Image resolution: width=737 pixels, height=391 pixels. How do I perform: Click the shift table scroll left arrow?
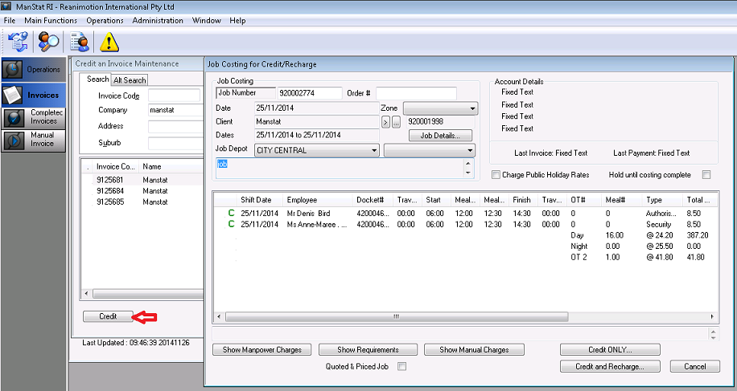(x=219, y=317)
